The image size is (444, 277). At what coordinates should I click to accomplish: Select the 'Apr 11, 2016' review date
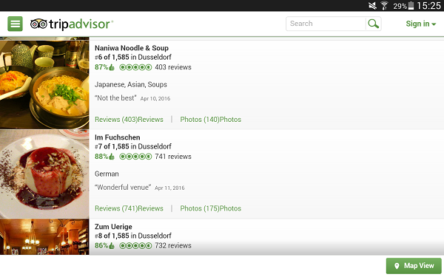(169, 188)
